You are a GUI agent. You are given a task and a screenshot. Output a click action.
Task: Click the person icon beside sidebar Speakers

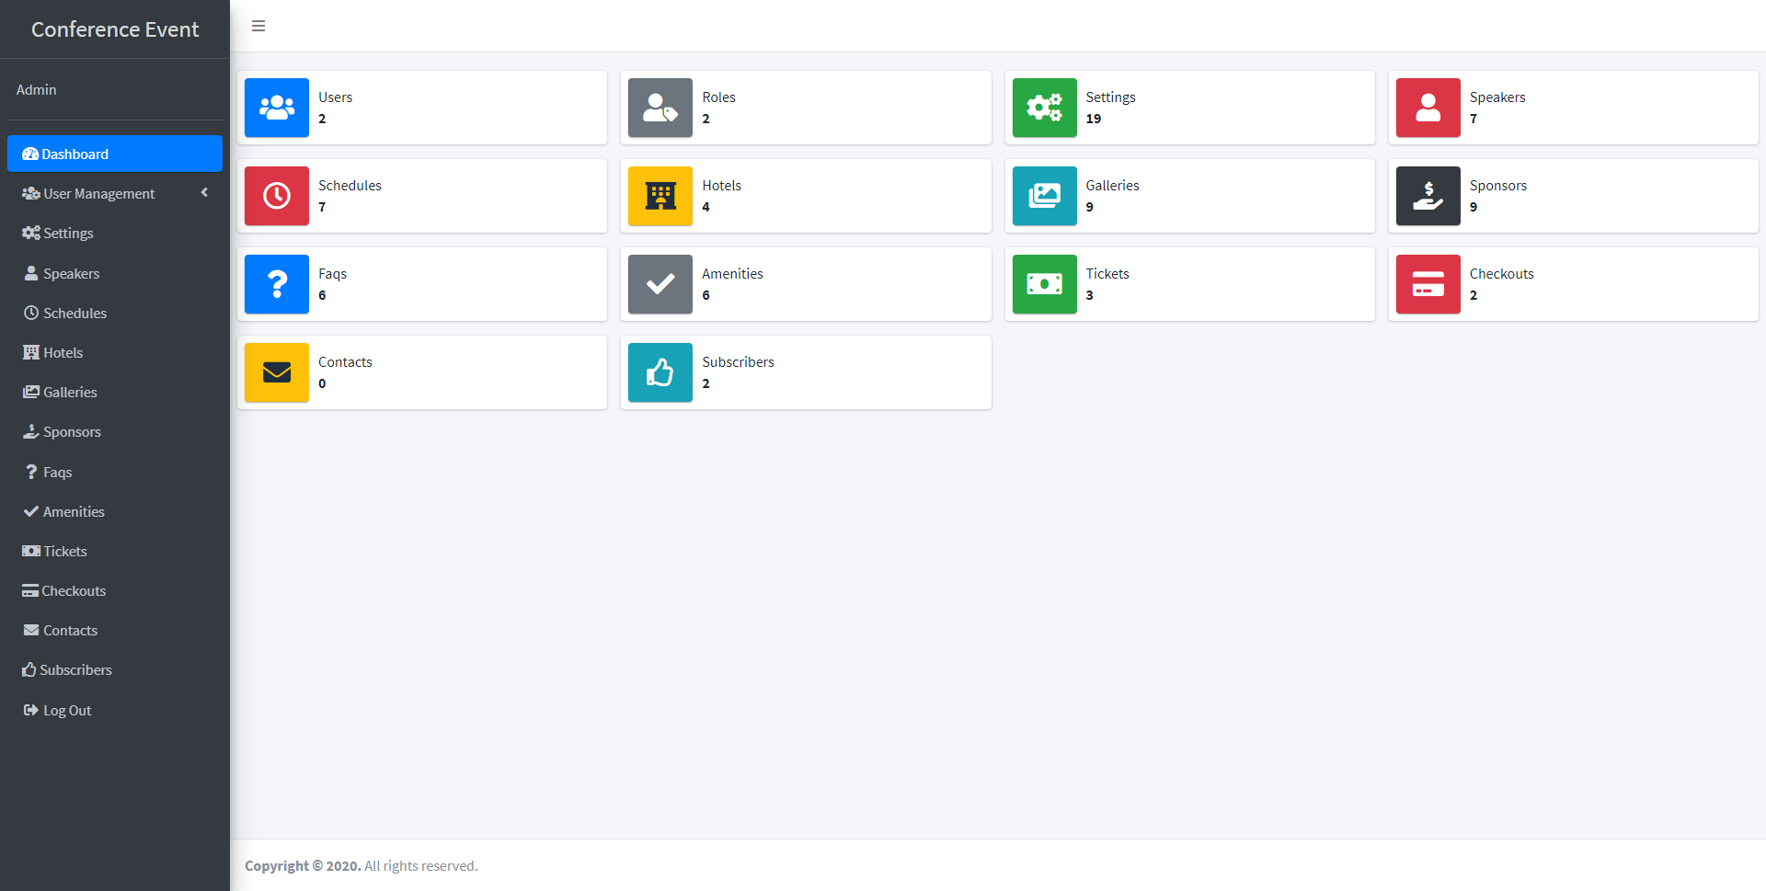pyautogui.click(x=31, y=273)
